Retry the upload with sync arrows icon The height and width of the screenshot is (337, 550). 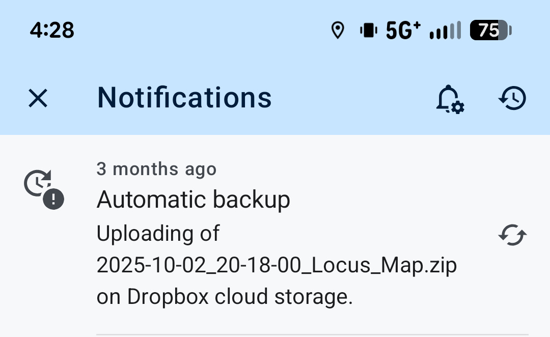pyautogui.click(x=512, y=235)
